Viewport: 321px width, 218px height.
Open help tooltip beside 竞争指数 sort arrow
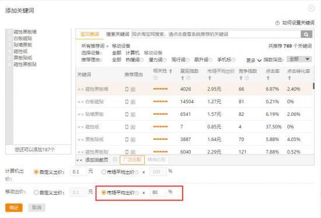point(247,78)
